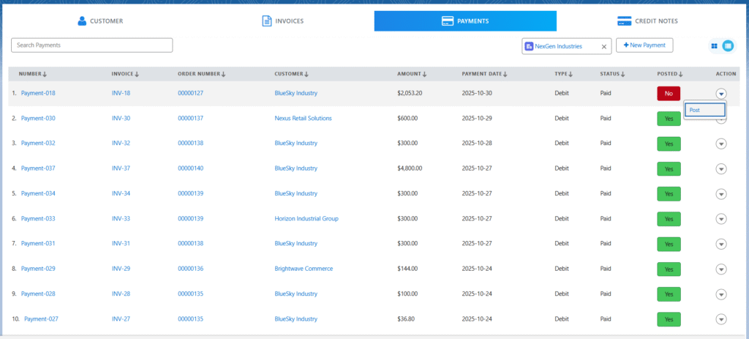Remove the NexGen Industries filter

click(x=604, y=46)
